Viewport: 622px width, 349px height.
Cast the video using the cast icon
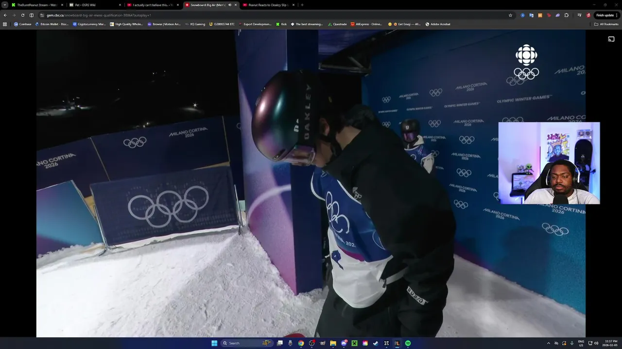pos(611,39)
